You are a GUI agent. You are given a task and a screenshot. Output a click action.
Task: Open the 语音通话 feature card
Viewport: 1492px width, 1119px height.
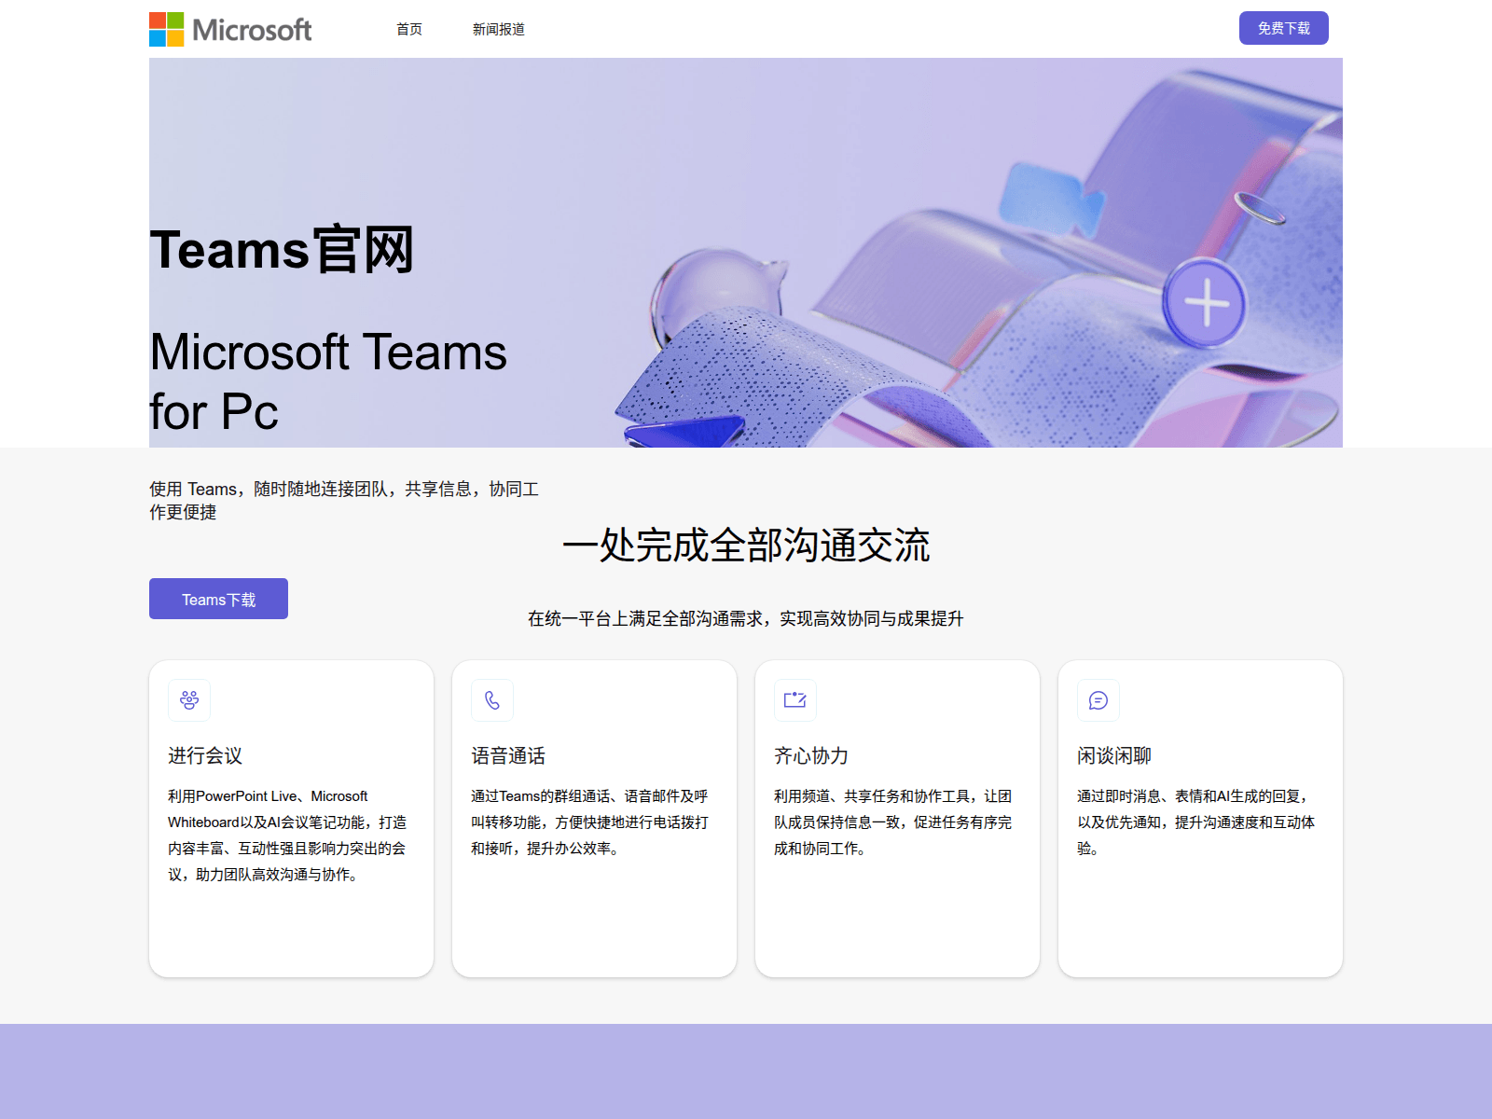[593, 816]
